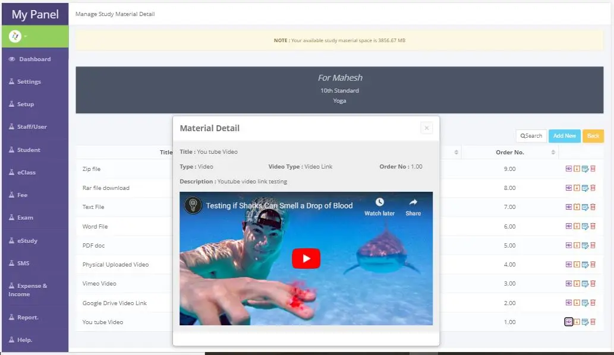Image resolution: width=614 pixels, height=355 pixels.
Task: Click YouTube Watch later clock icon
Action: [x=379, y=203]
